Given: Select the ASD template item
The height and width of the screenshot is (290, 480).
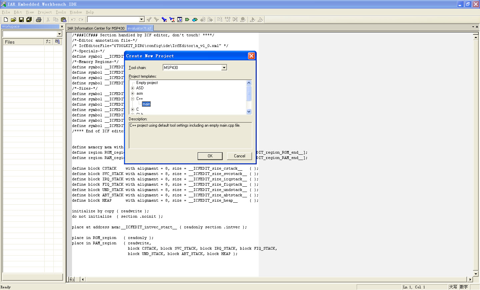Looking at the screenshot, I should point(140,88).
